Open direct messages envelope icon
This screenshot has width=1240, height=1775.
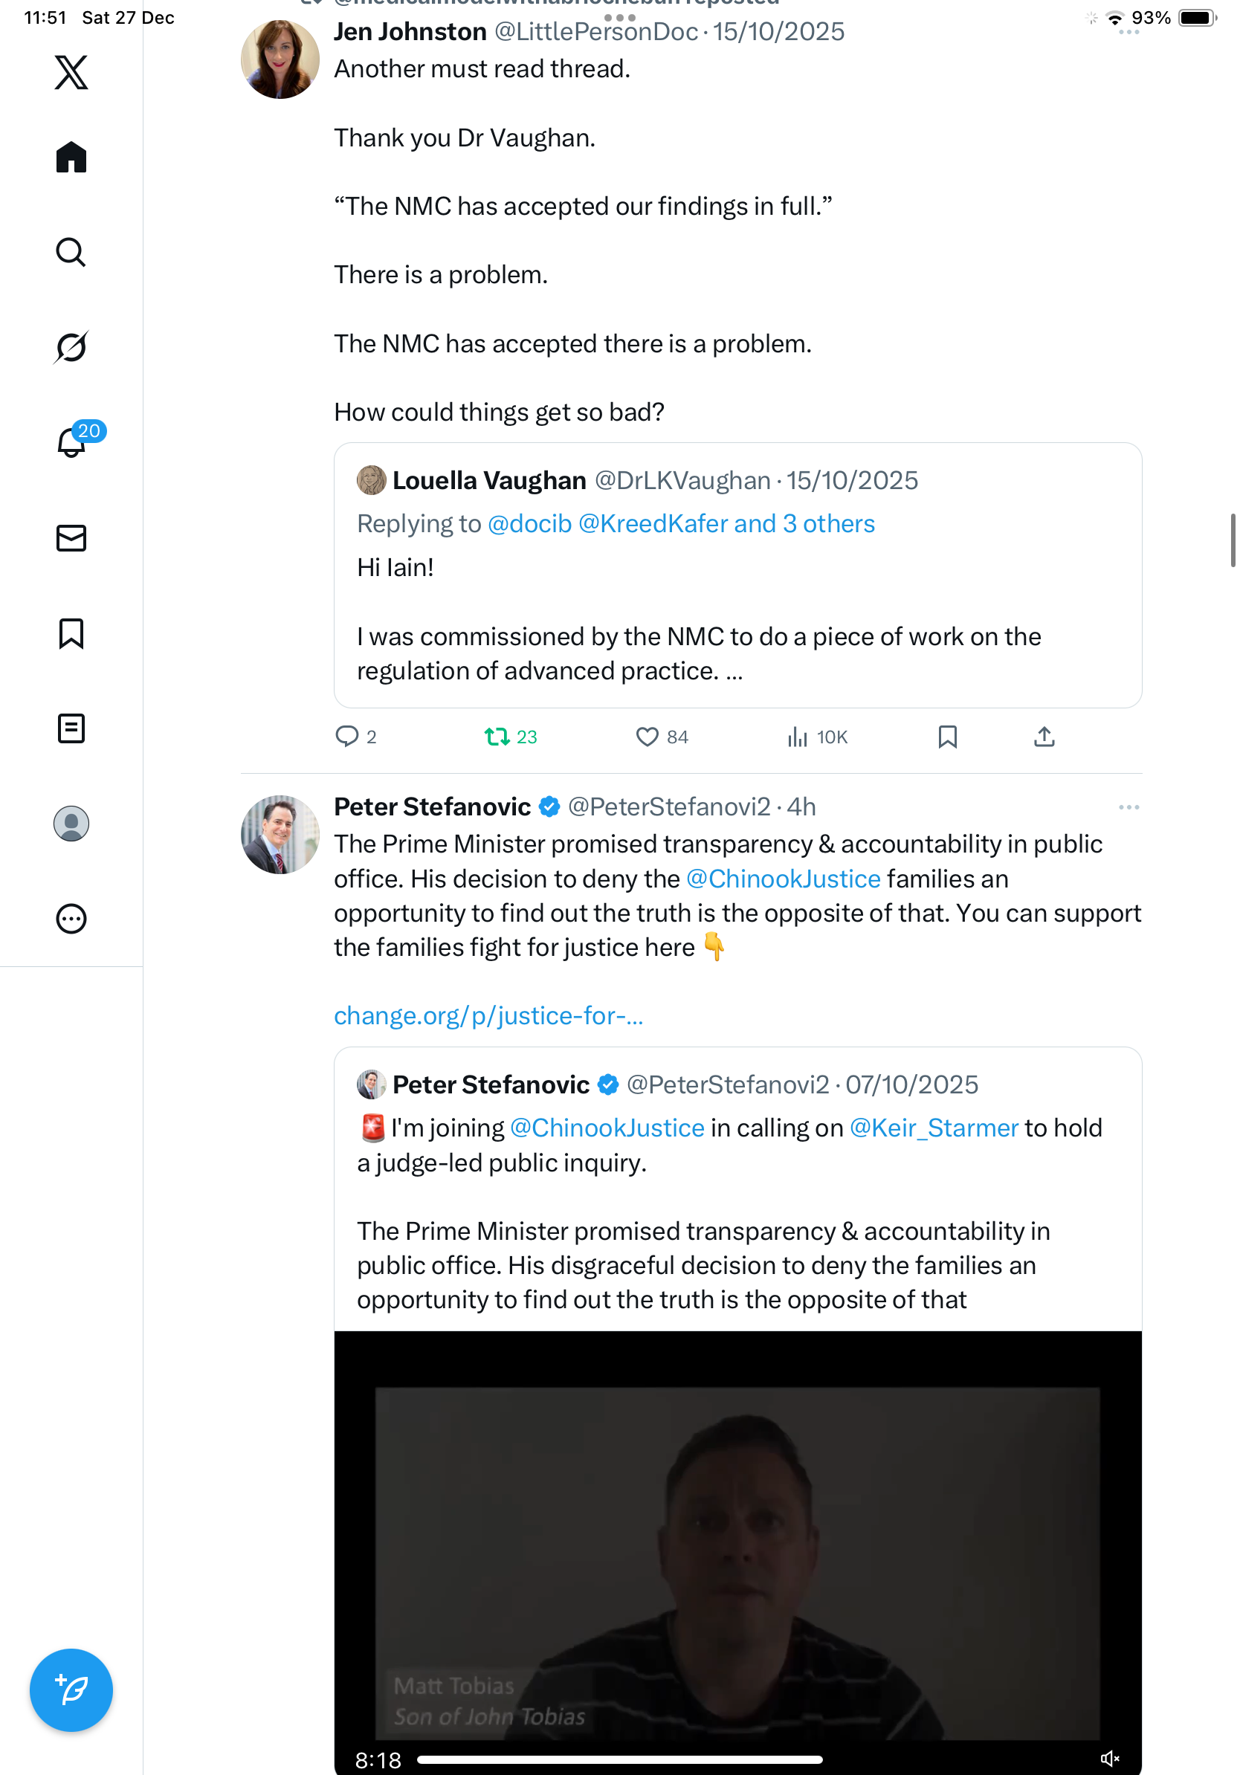click(x=71, y=538)
